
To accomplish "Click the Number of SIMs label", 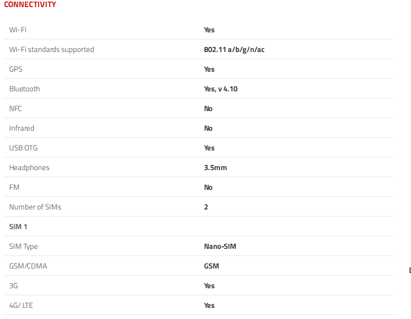I will click(35, 207).
